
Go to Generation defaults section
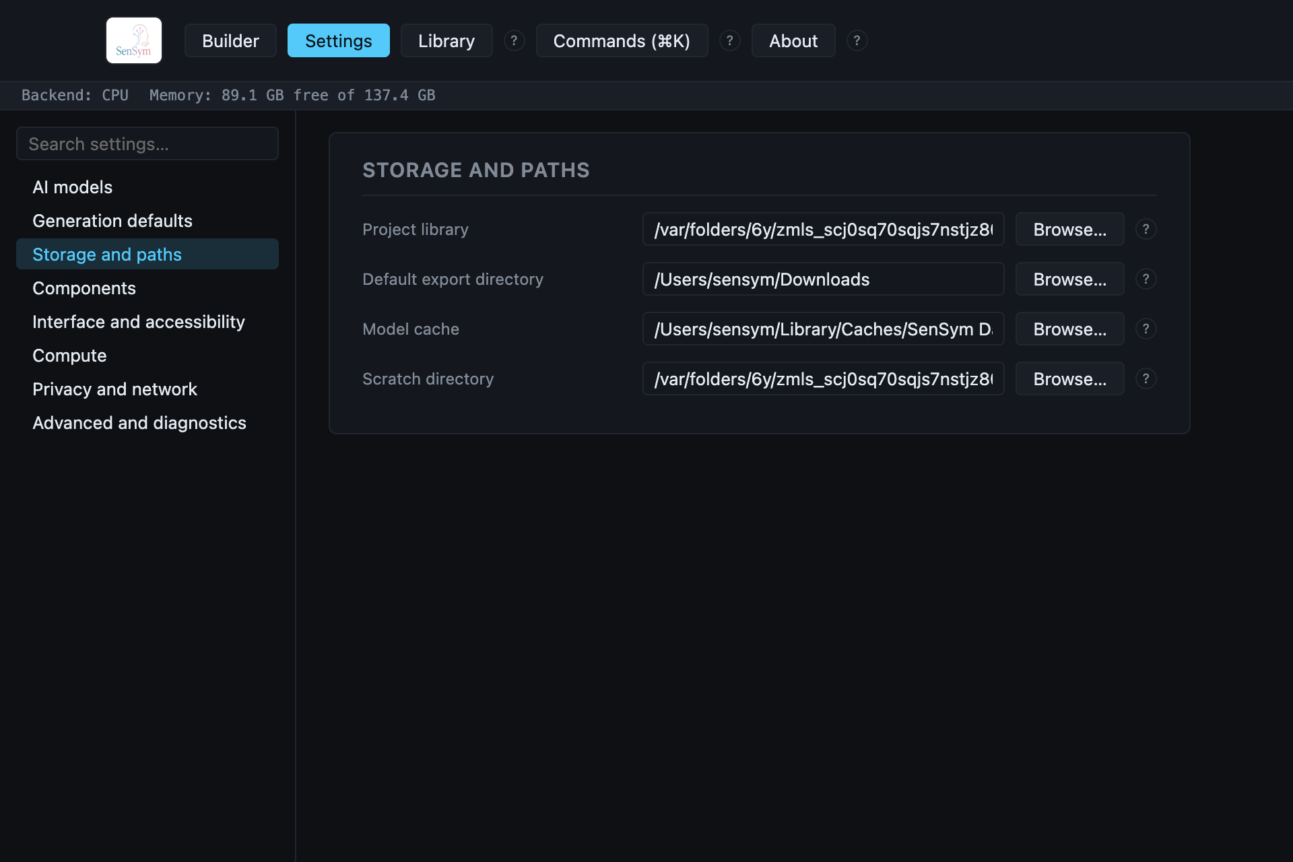(x=147, y=220)
